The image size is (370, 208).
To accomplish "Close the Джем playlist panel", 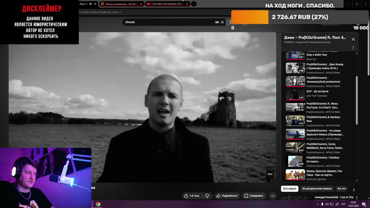I will [353, 39].
